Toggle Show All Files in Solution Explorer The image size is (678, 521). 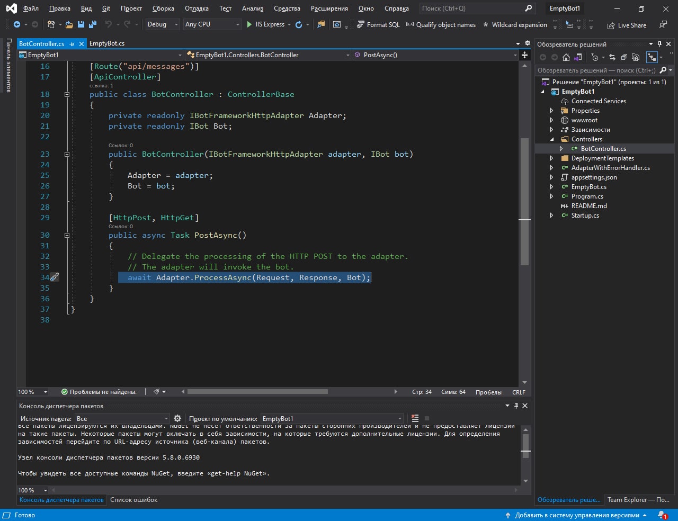point(636,57)
